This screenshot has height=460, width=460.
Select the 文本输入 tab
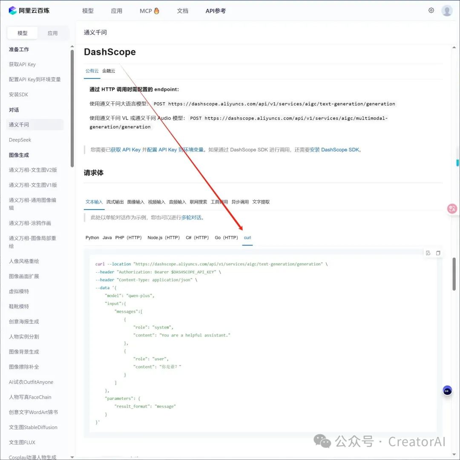pos(94,202)
